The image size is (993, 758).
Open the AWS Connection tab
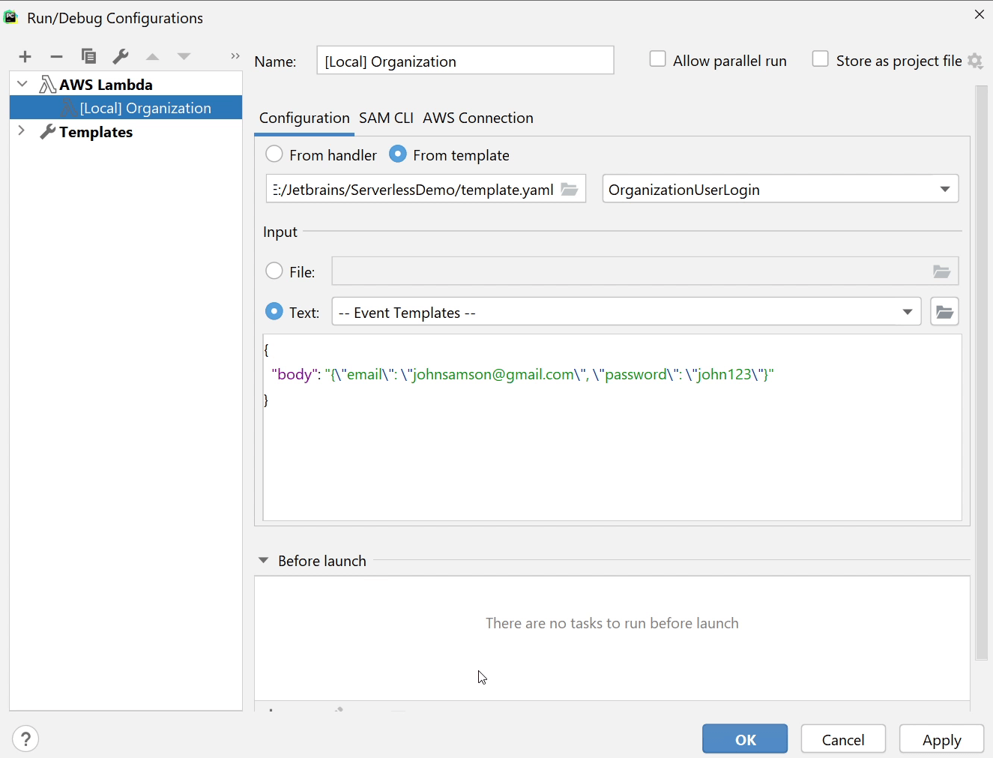pyautogui.click(x=477, y=118)
